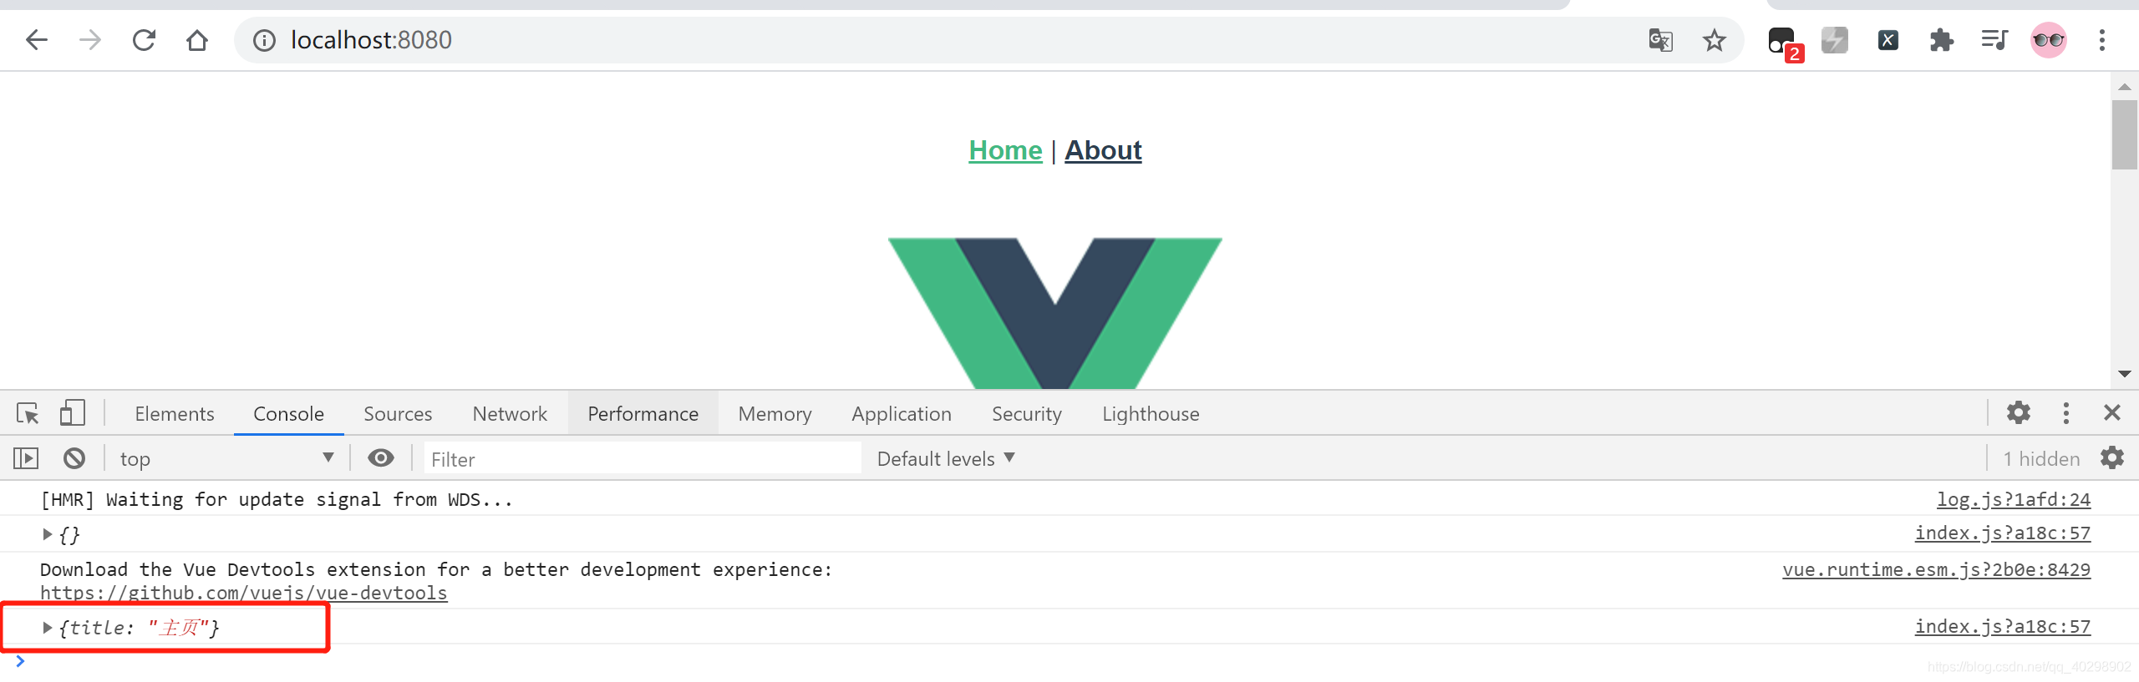
Task: Open the dark X extension icon
Action: point(1888,40)
